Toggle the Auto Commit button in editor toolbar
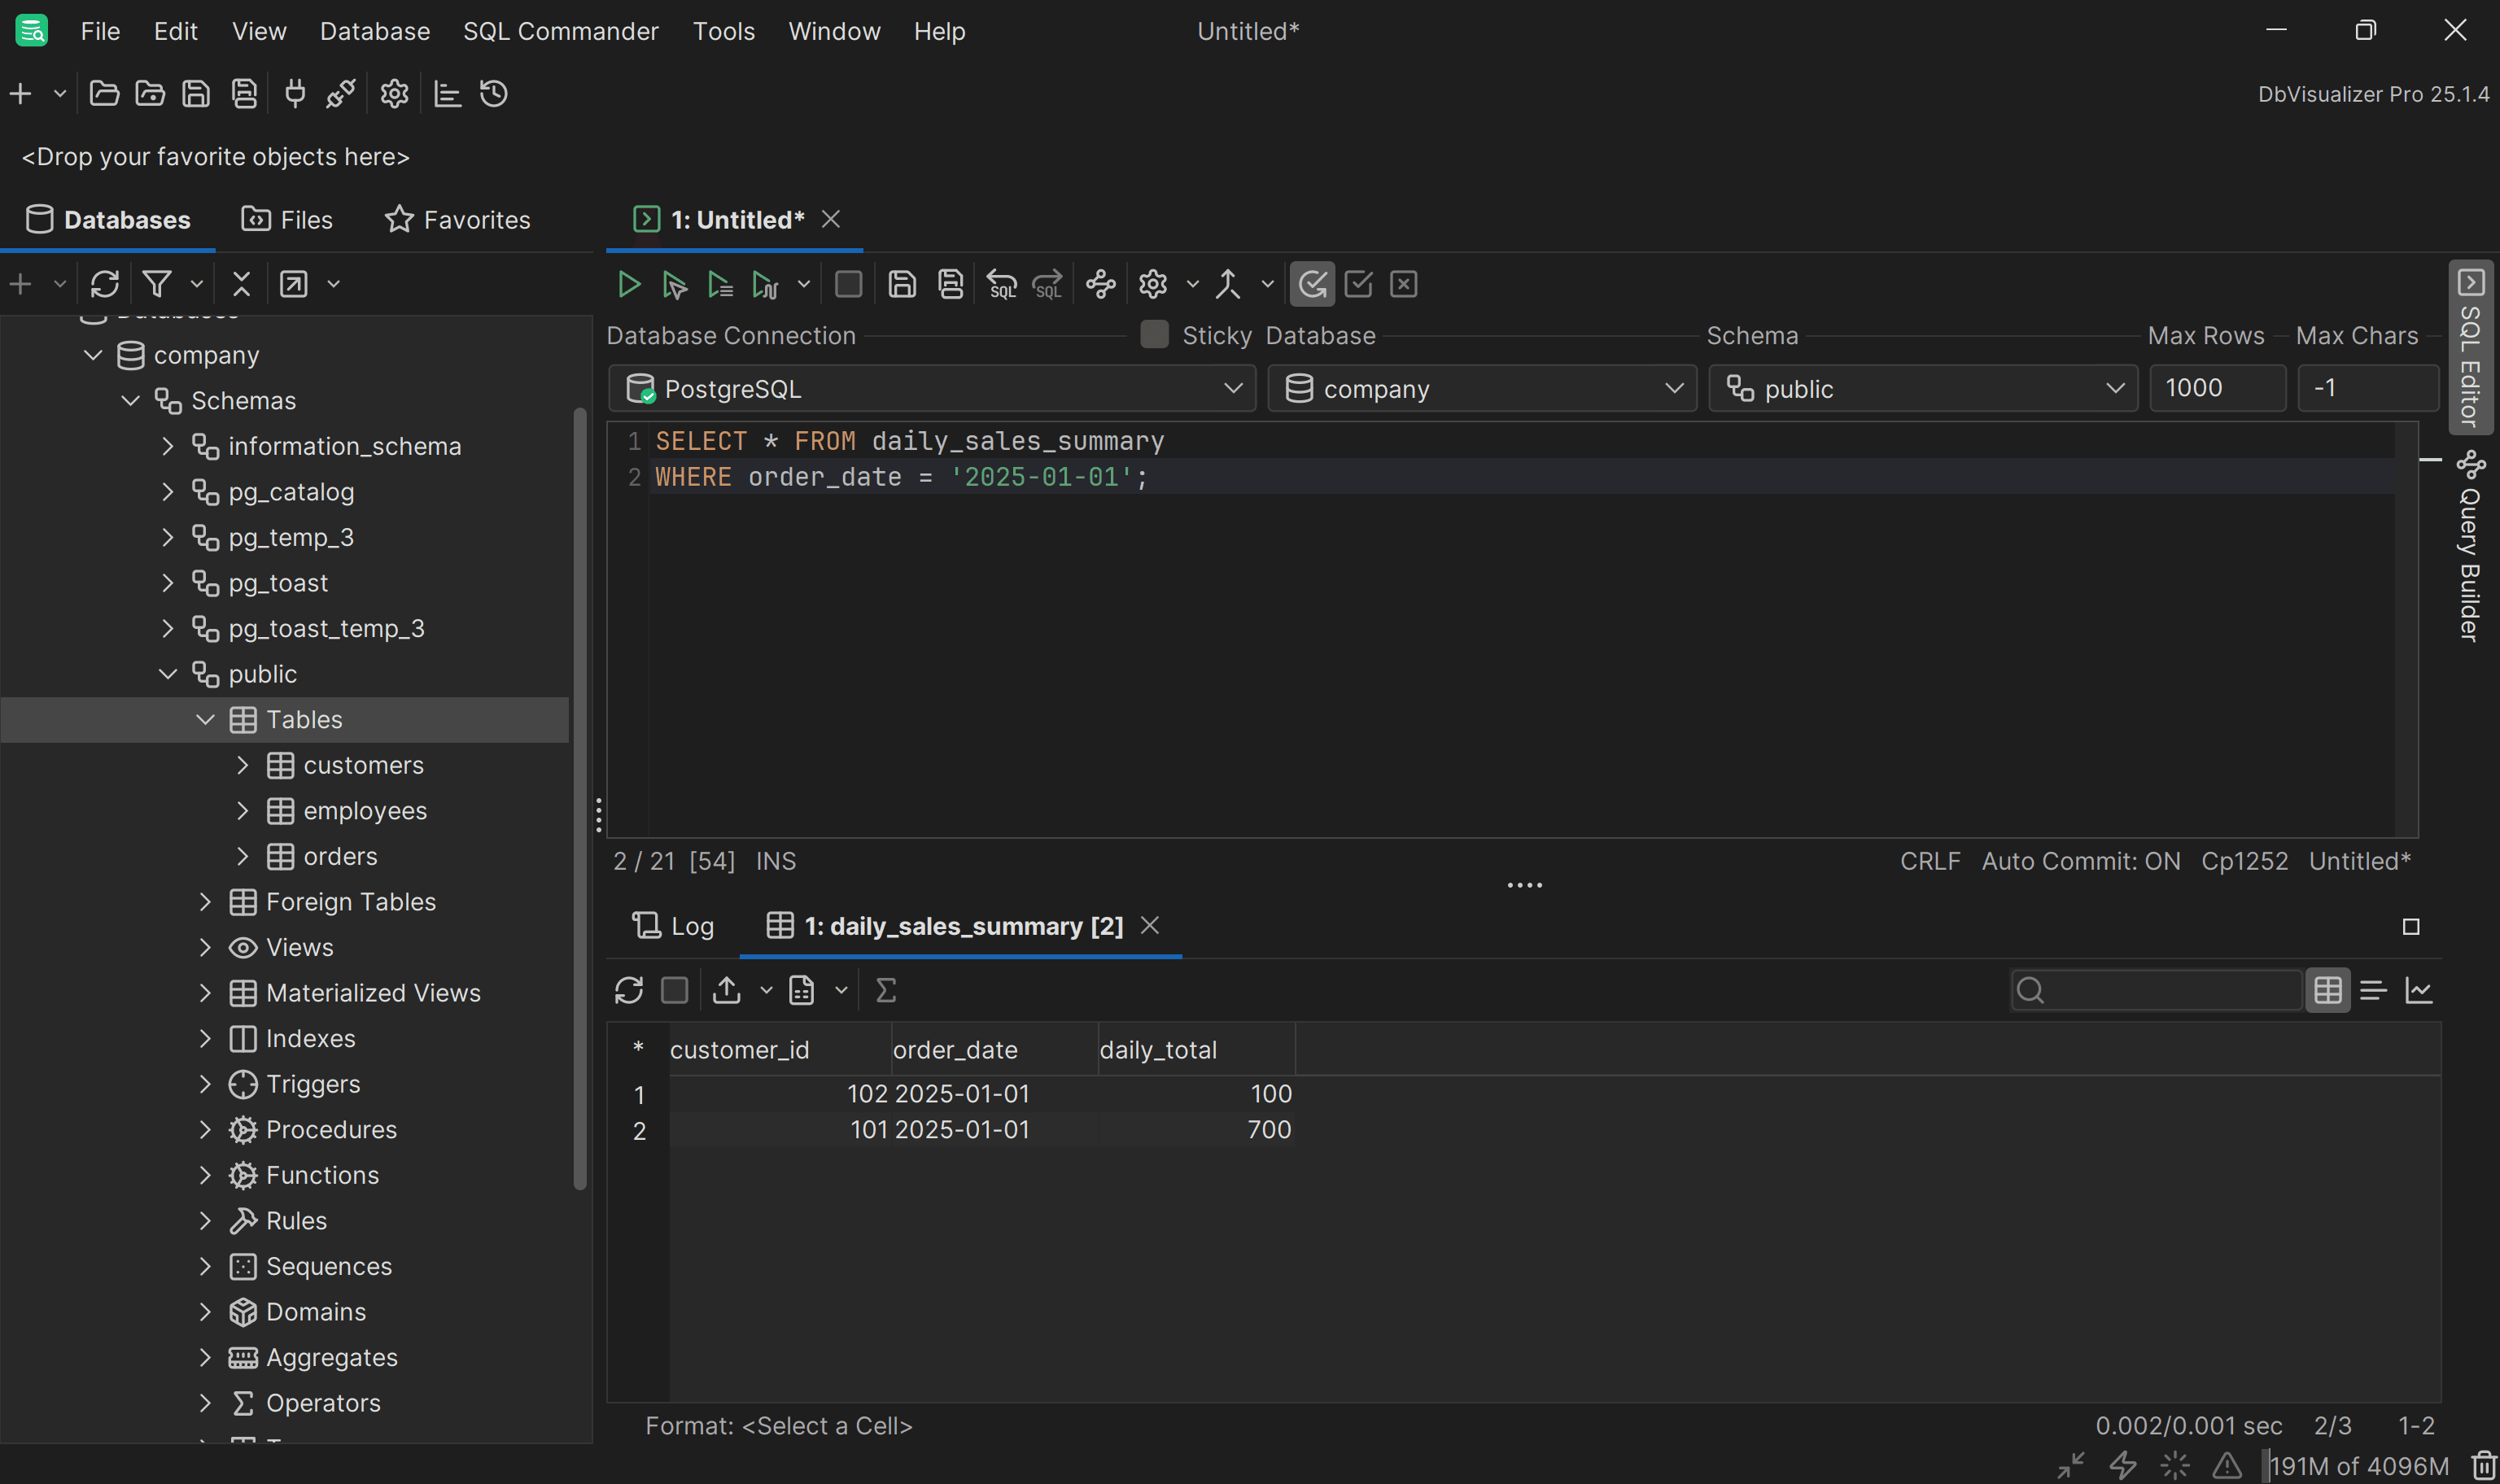This screenshot has width=2500, height=1484. [1312, 285]
